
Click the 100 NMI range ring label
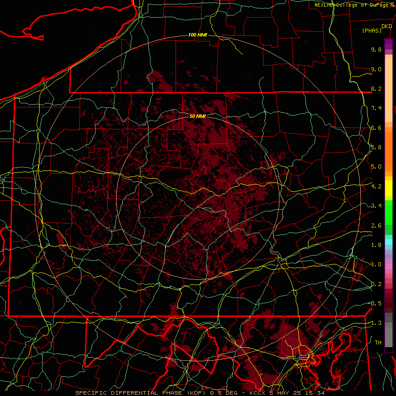coord(198,35)
